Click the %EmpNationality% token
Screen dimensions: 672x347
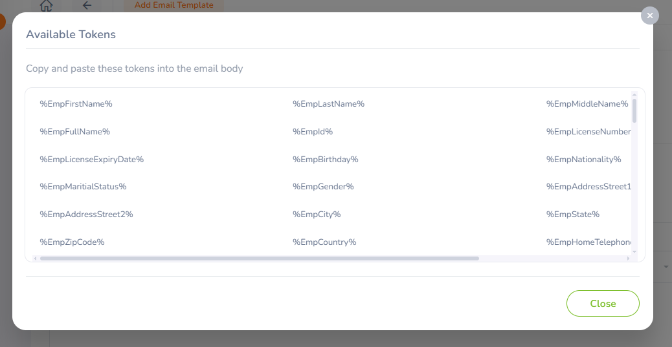click(583, 160)
